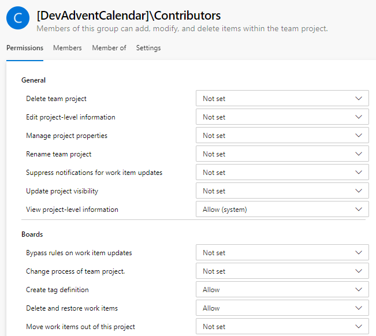Go to the Settings tab

(x=148, y=48)
